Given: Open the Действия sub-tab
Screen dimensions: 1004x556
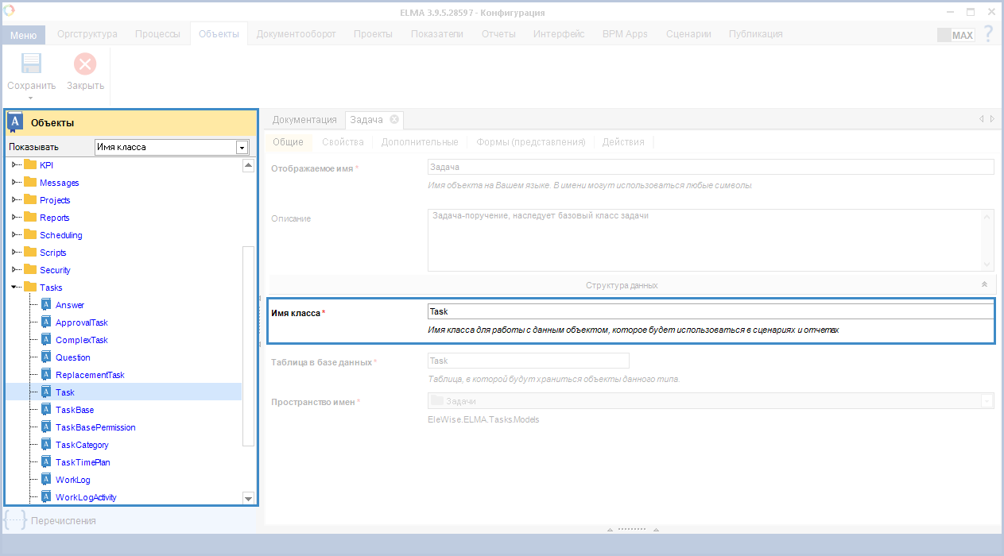Looking at the screenshot, I should pos(623,142).
